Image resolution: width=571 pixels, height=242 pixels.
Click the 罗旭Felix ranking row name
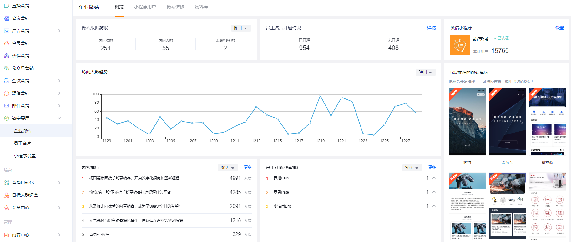coord(281,178)
